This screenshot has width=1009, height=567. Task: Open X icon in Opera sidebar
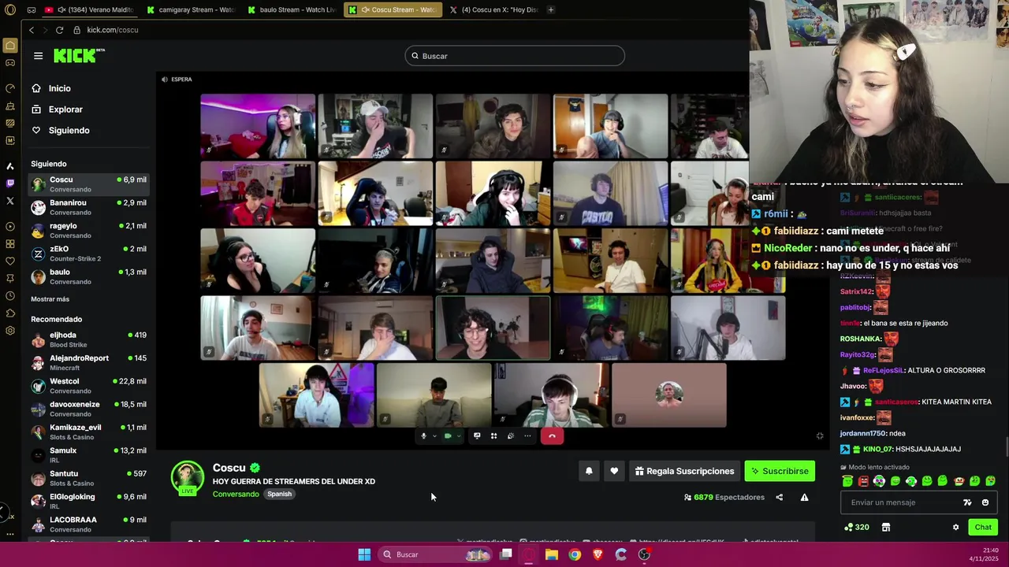(x=10, y=201)
